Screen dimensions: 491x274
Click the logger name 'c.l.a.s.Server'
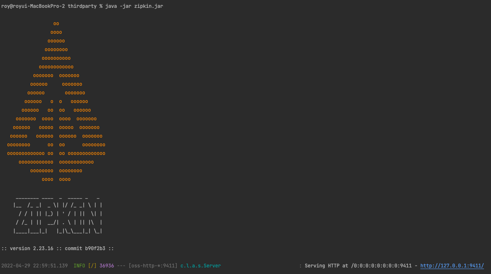click(201, 266)
